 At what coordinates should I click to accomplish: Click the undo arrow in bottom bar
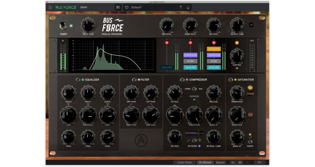233,163
